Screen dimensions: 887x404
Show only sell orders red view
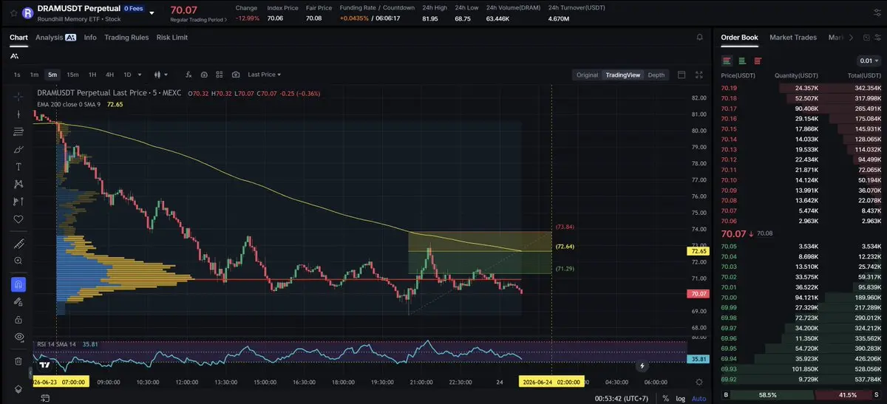[758, 61]
